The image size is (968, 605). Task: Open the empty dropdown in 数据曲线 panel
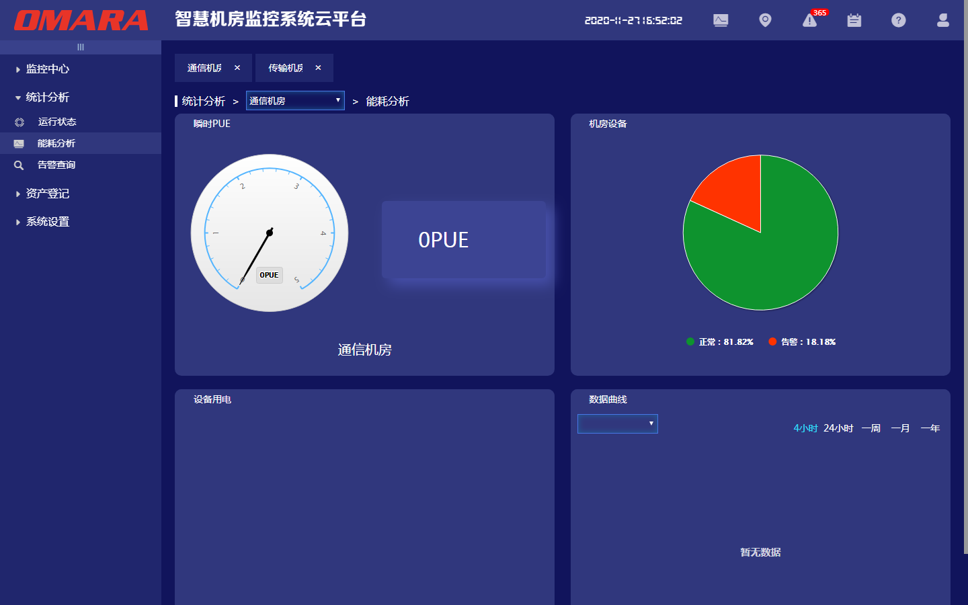coord(617,424)
